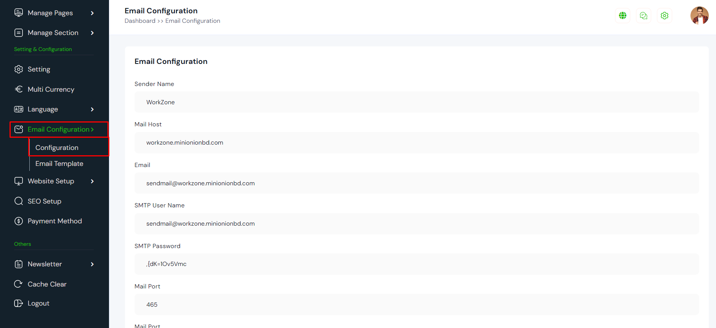Click the SEO Setup magnifier icon
Image resolution: width=716 pixels, height=328 pixels.
[x=19, y=201]
